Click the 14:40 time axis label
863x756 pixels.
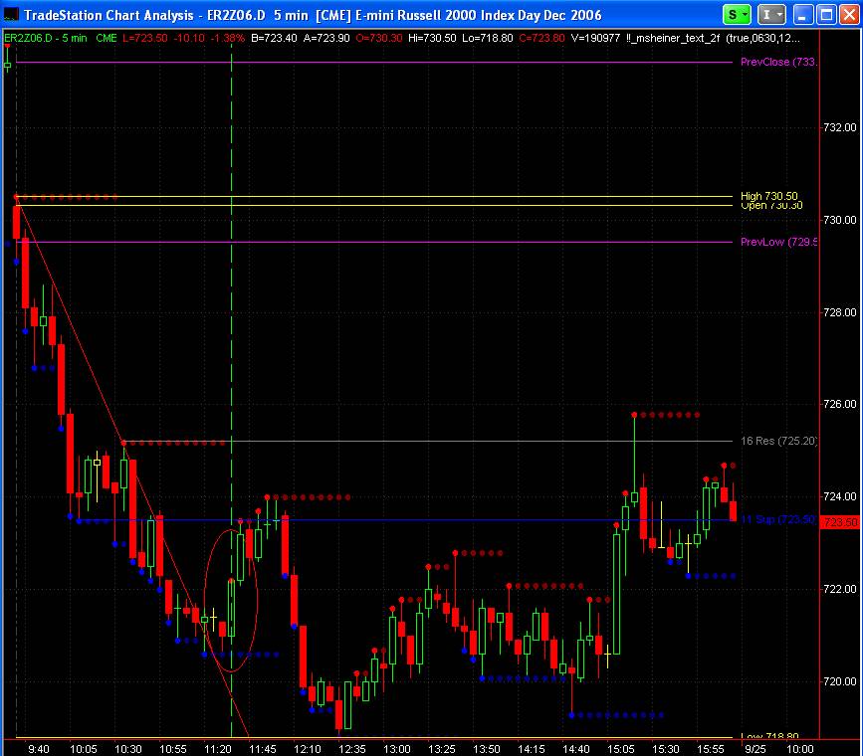coord(575,749)
